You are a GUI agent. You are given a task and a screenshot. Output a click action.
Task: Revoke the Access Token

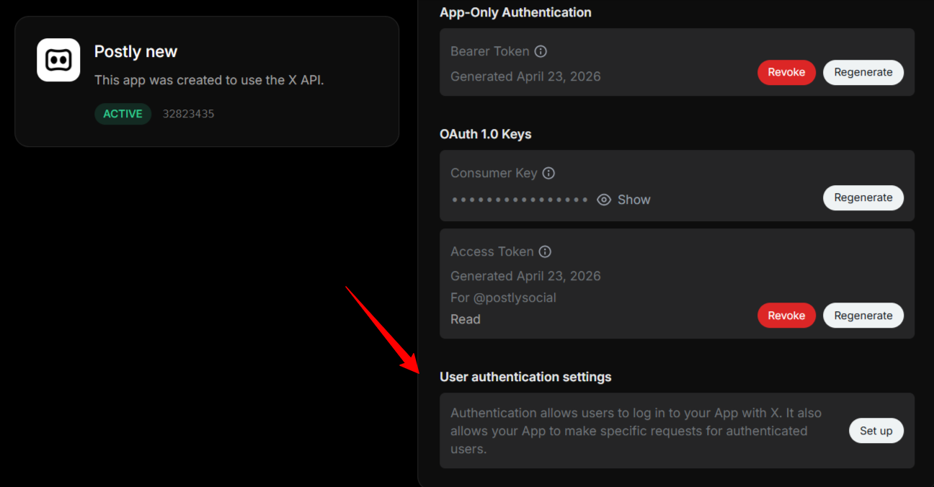pyautogui.click(x=786, y=315)
